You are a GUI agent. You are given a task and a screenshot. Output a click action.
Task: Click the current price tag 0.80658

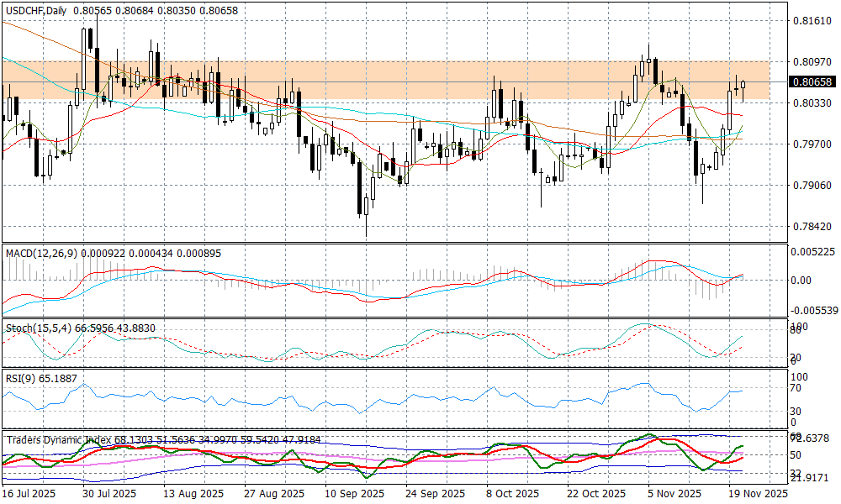click(812, 82)
